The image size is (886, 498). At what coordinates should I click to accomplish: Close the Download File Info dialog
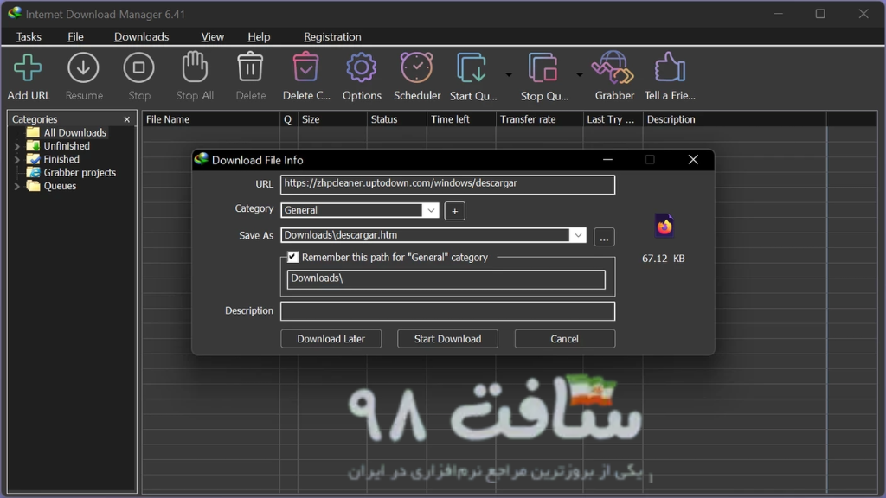[693, 160]
